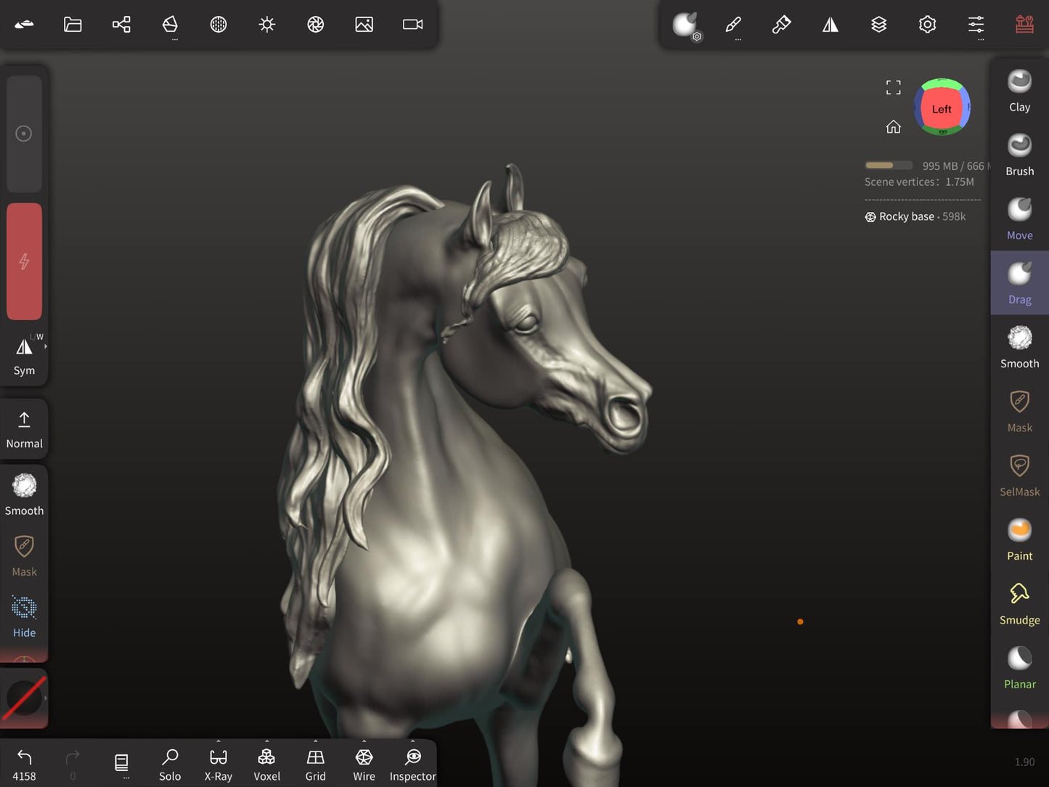Click the Left view orientation cube

(x=942, y=109)
